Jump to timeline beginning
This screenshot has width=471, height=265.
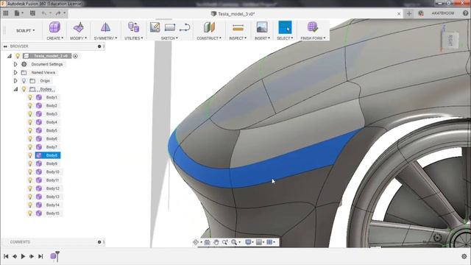(x=6, y=256)
